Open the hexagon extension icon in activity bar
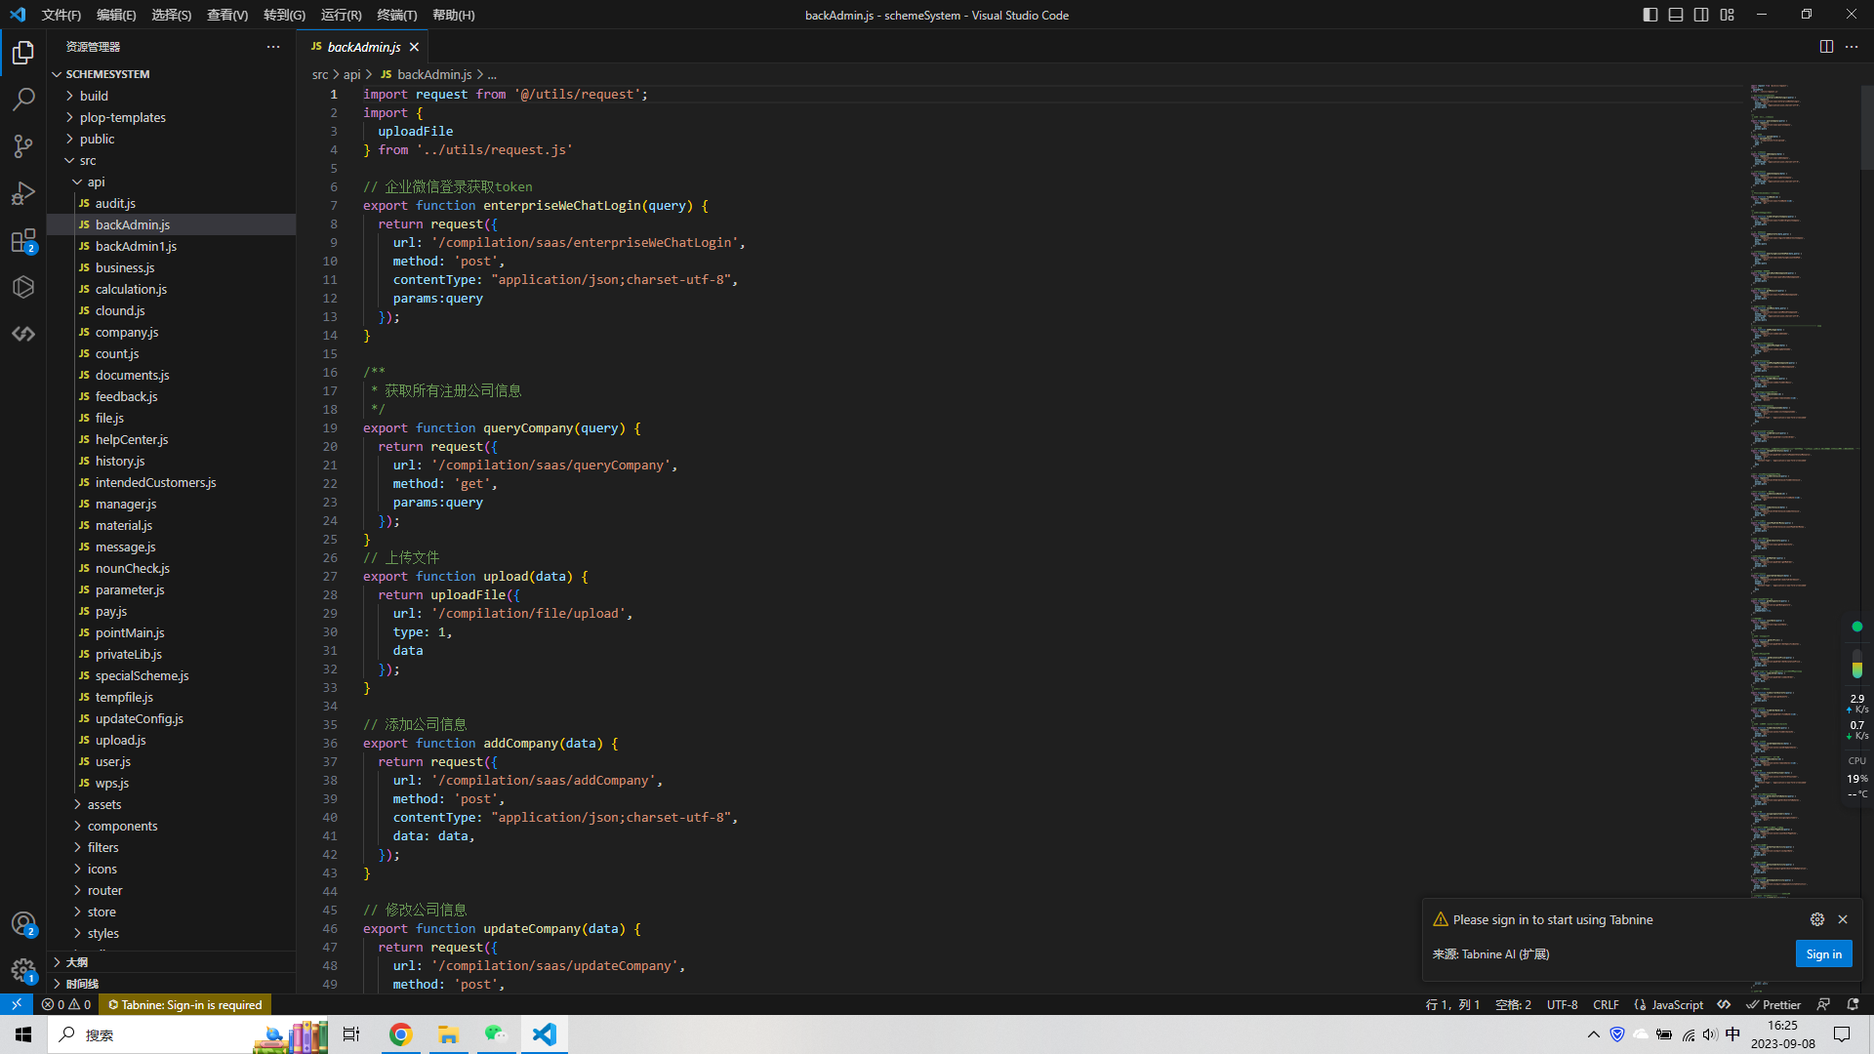Screen dimensions: 1874x1054 (x=23, y=287)
